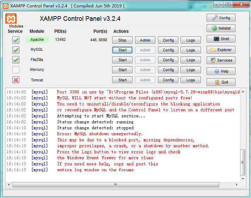The width and height of the screenshot is (251, 198).
Task: Start the FileZilla module
Action: click(122, 60)
